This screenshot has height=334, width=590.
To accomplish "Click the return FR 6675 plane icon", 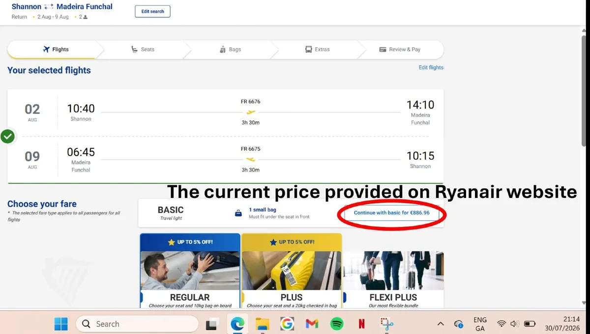I will click(251, 159).
